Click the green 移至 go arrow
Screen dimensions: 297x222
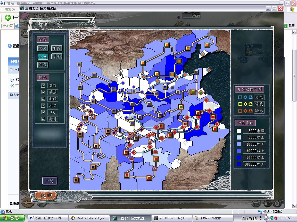pos(286,26)
